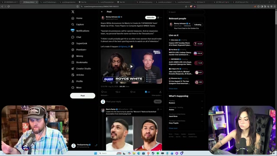Open the two-player photo in the reply

point(134,133)
